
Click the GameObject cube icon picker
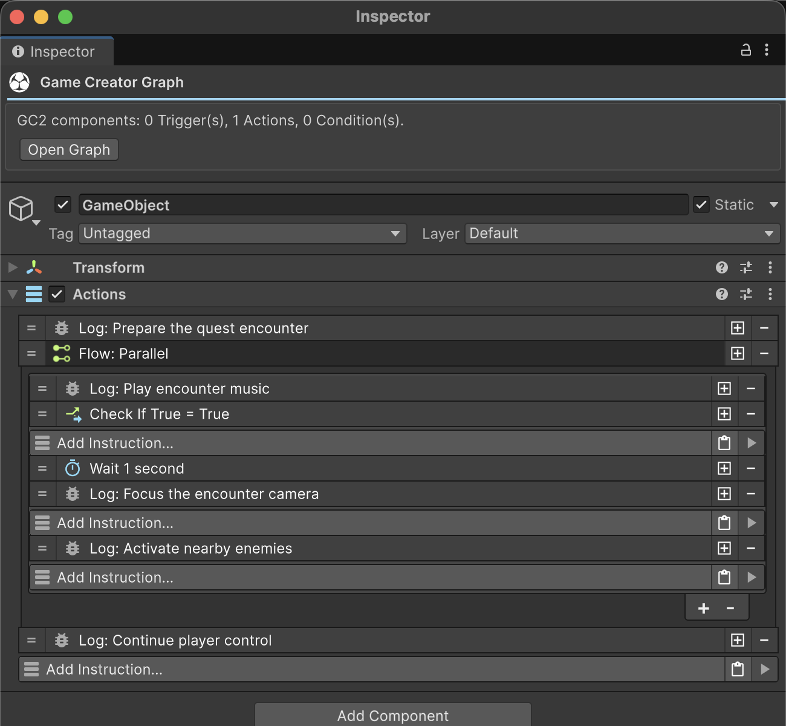click(24, 210)
